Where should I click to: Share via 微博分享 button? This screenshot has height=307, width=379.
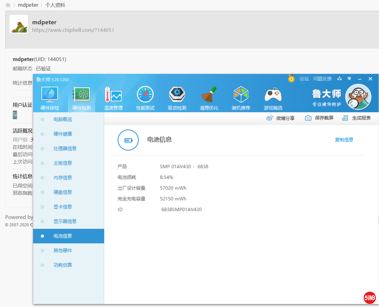[280, 118]
